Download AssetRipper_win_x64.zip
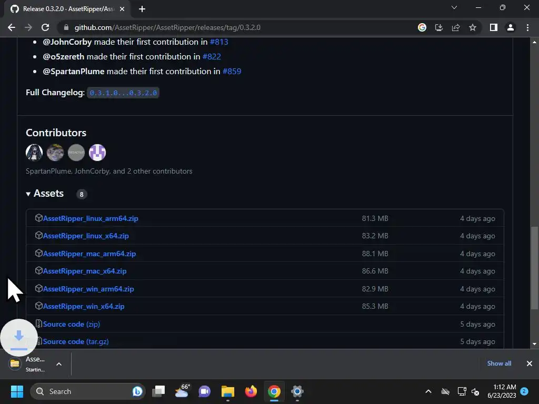The image size is (539, 404). (84, 307)
